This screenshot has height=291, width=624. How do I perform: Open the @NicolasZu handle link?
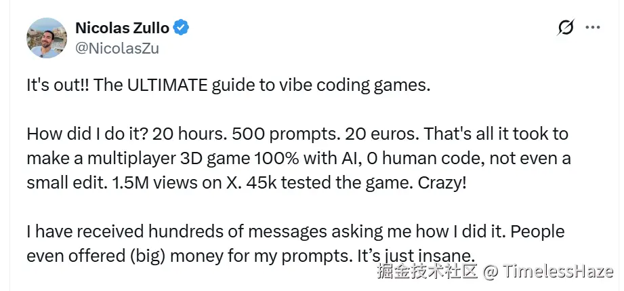click(x=117, y=48)
